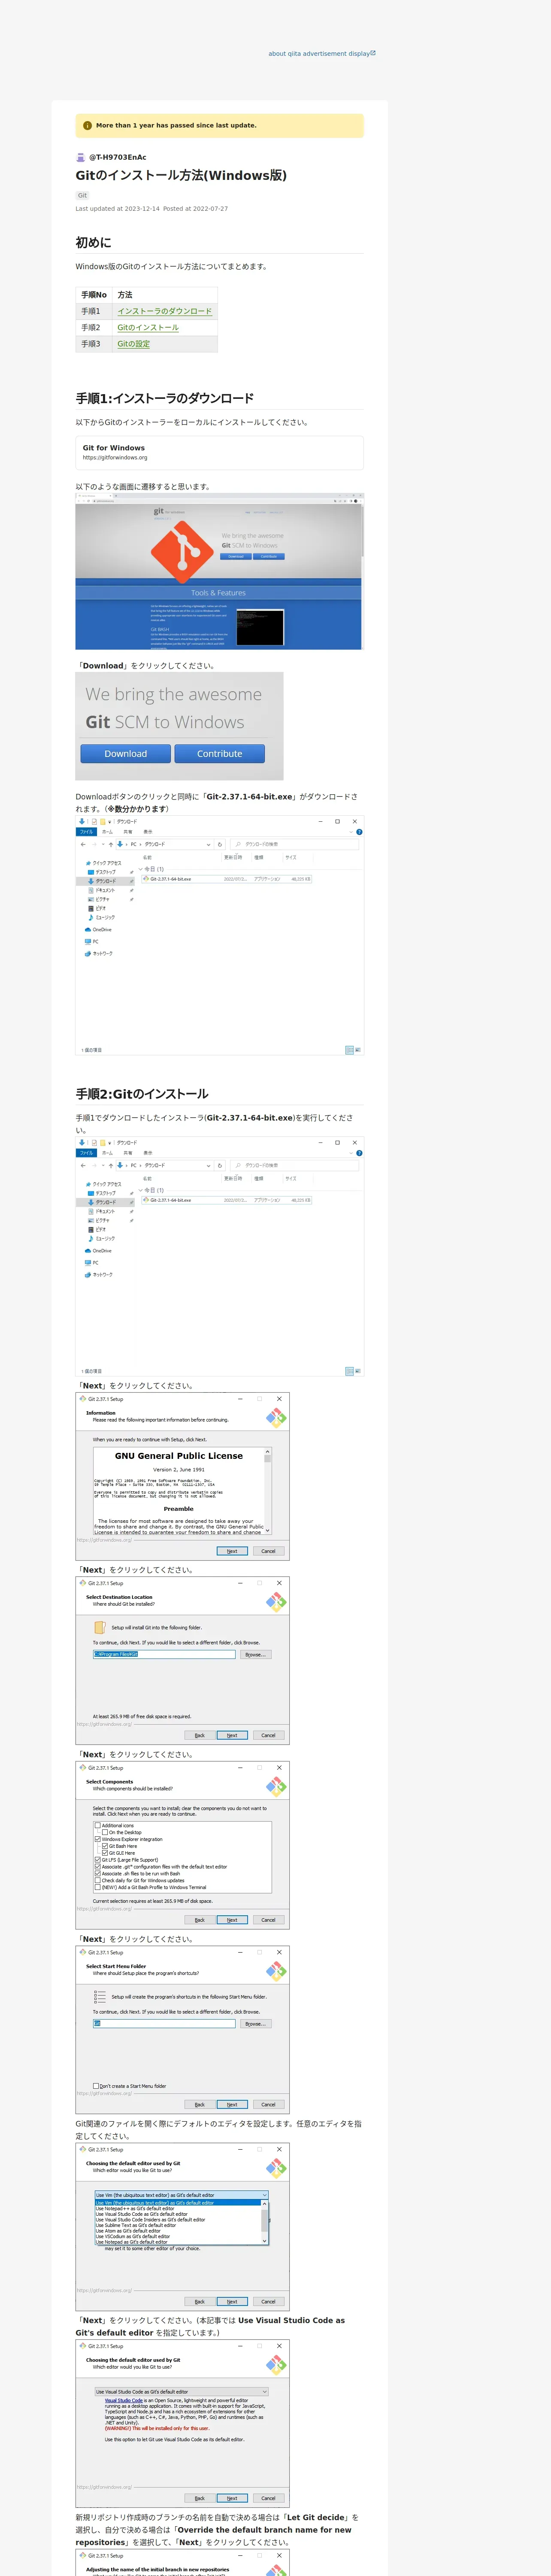This screenshot has width=551, height=2576.
Task: Open the 'about qiita advertisement display' link
Action: pyautogui.click(x=322, y=54)
